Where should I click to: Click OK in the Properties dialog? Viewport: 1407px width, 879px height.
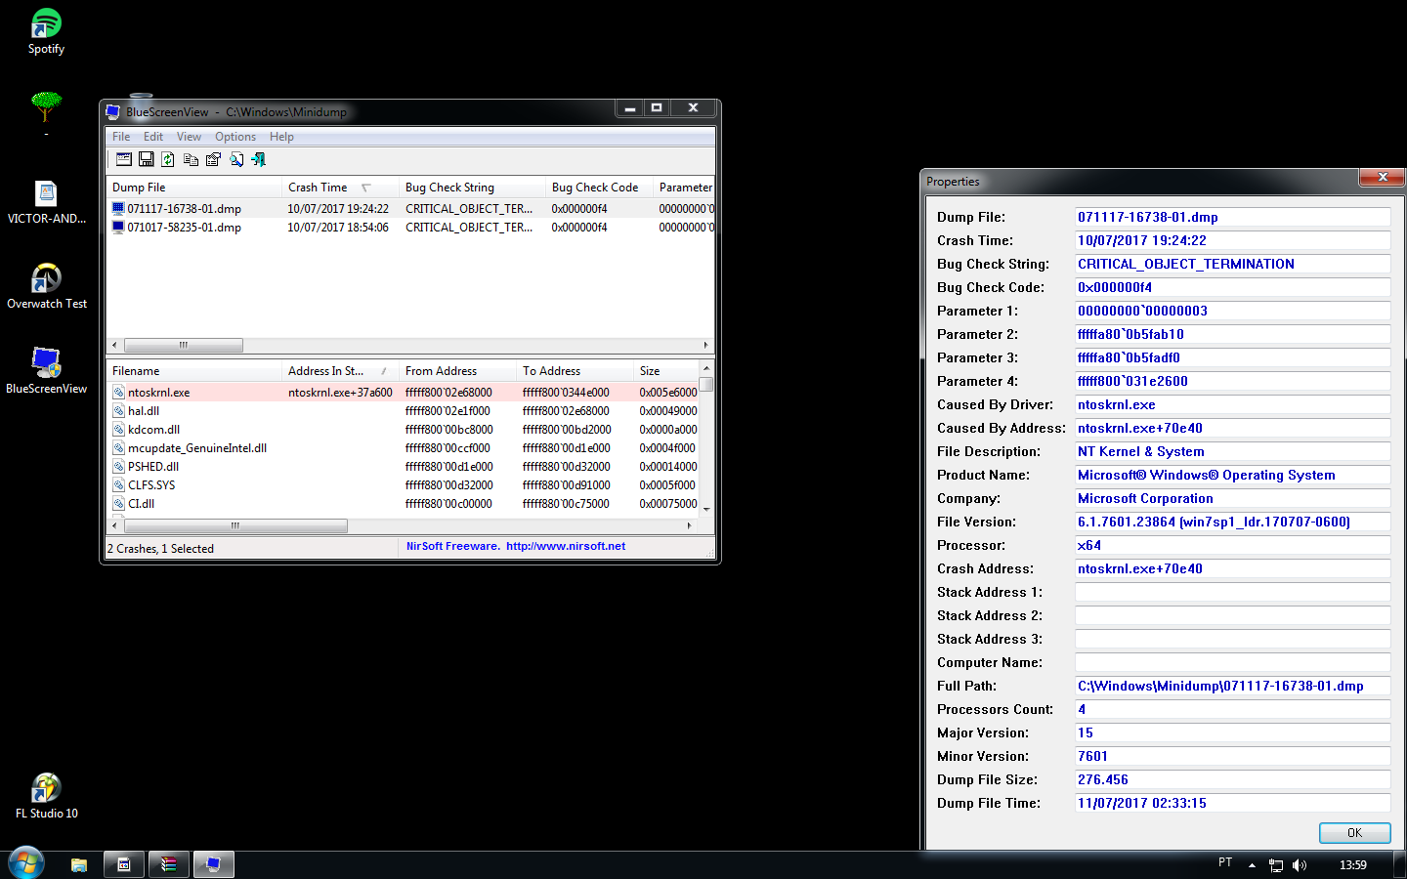[1354, 832]
